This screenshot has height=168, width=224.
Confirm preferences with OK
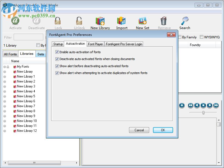tap(163, 130)
